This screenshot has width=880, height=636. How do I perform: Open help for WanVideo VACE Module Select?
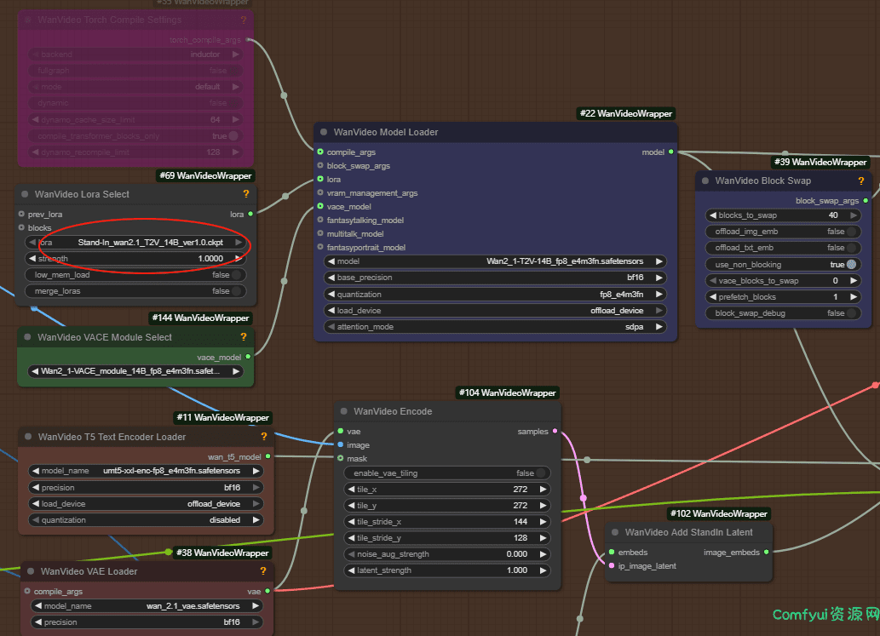[x=244, y=337]
